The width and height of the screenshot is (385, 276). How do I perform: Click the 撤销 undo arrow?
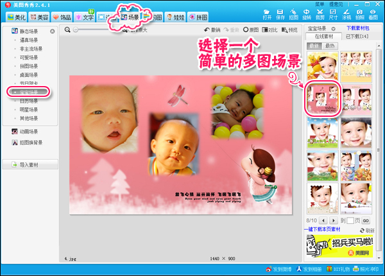coord(212,30)
